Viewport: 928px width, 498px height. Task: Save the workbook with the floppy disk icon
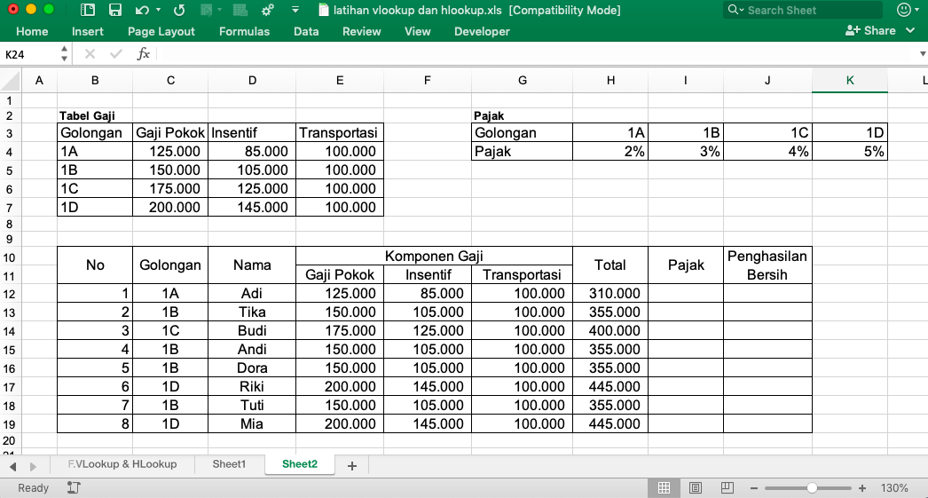(114, 10)
